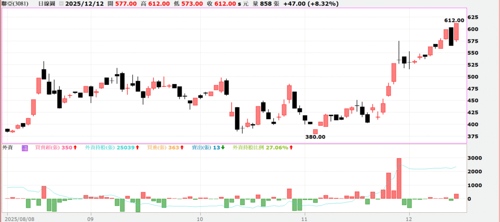Select the 外資持股(張) legend item
The height and width of the screenshot is (222, 500).
(x=101, y=147)
